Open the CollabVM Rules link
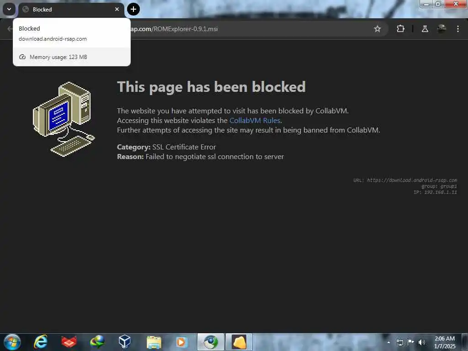Screen dimensions: 468x351 tap(255, 120)
